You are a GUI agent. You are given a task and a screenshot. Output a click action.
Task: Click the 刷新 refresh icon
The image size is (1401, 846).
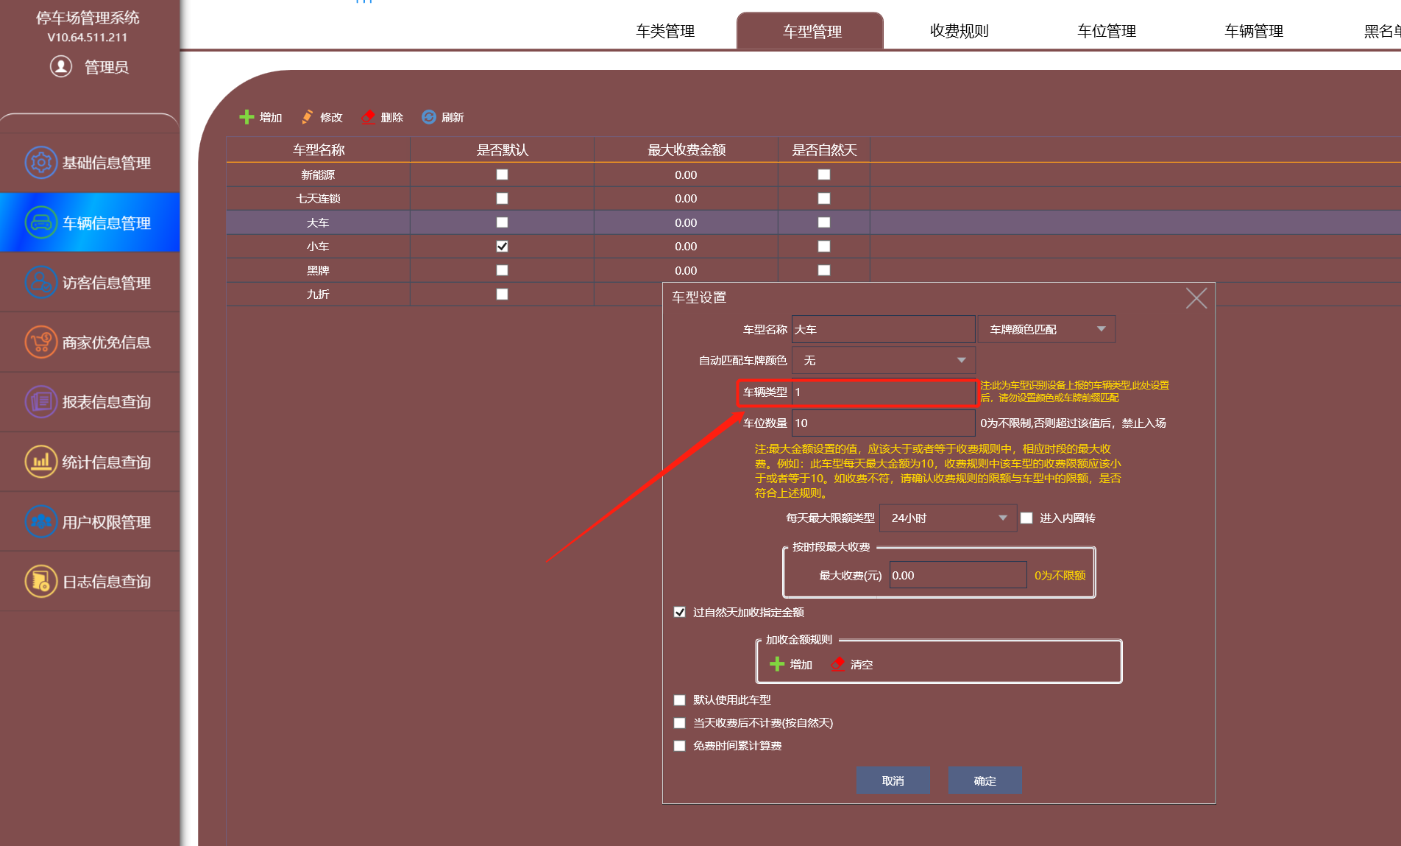(x=429, y=117)
